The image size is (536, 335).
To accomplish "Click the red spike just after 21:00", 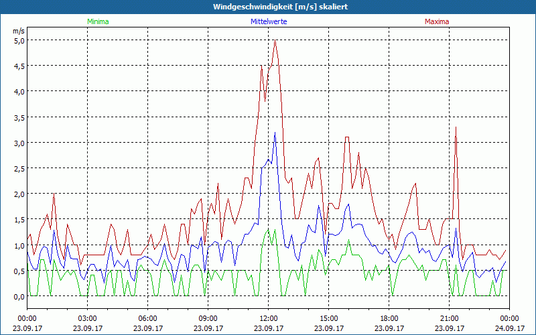I will pos(456,127).
